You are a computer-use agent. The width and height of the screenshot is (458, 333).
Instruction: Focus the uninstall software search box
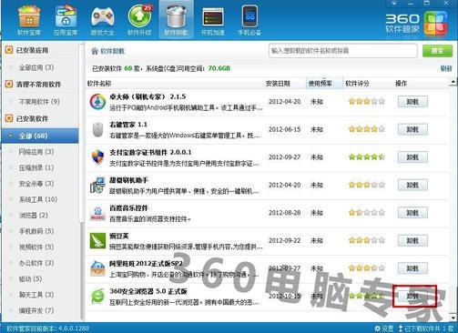[343, 51]
